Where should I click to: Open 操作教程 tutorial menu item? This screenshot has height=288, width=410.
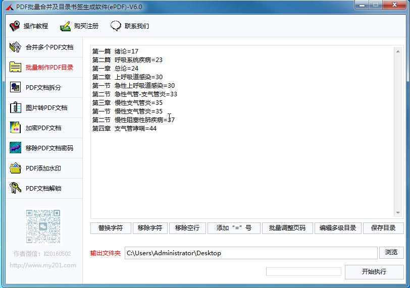point(29,26)
